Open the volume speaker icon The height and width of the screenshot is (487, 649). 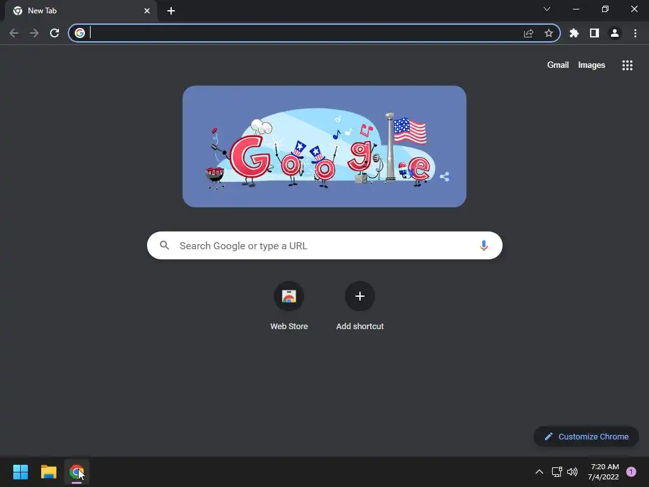point(572,472)
